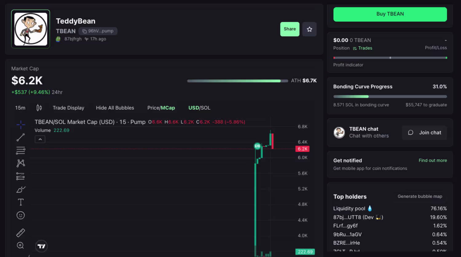Select the forecasting and measurement projection tool
The width and height of the screenshot is (461, 257).
21,176
